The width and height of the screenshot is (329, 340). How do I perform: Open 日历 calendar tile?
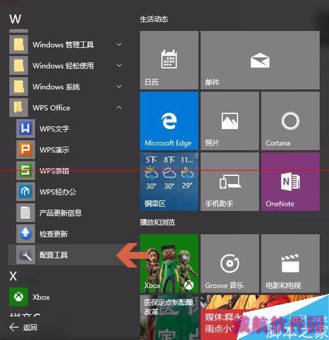169,60
